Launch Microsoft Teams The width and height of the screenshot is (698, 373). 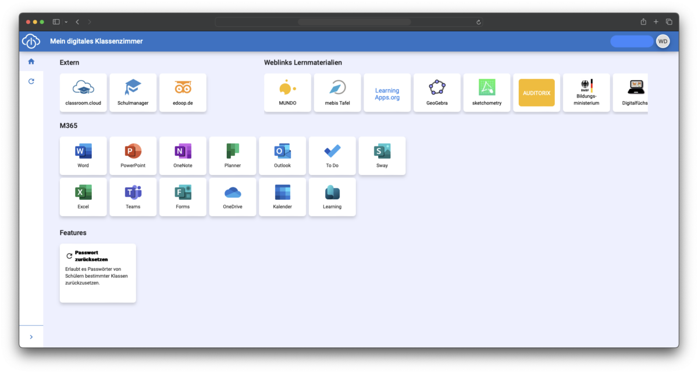(x=133, y=197)
